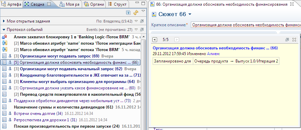Open Координатор благотворительности в JKE (71)

point(80,75)
